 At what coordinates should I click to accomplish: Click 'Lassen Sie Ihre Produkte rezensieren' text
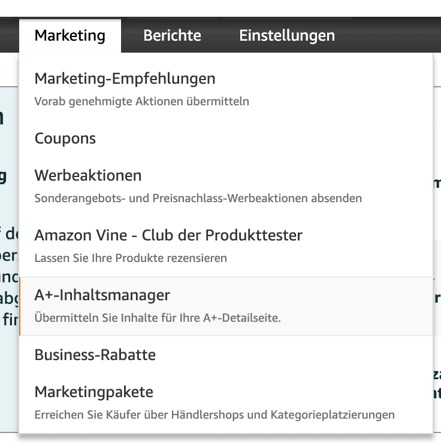click(x=131, y=258)
